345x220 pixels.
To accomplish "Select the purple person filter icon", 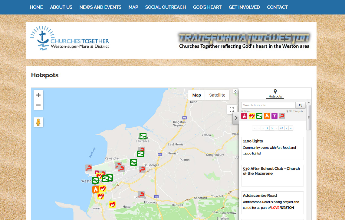I will (x=274, y=116).
